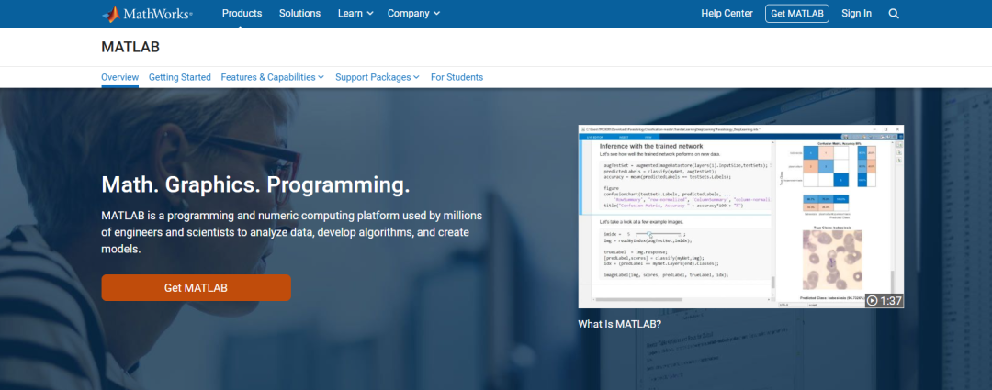Open the Products menu
The width and height of the screenshot is (992, 390).
click(242, 13)
